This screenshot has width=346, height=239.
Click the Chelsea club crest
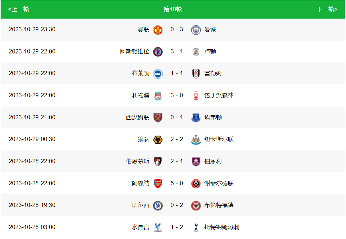[158, 205]
